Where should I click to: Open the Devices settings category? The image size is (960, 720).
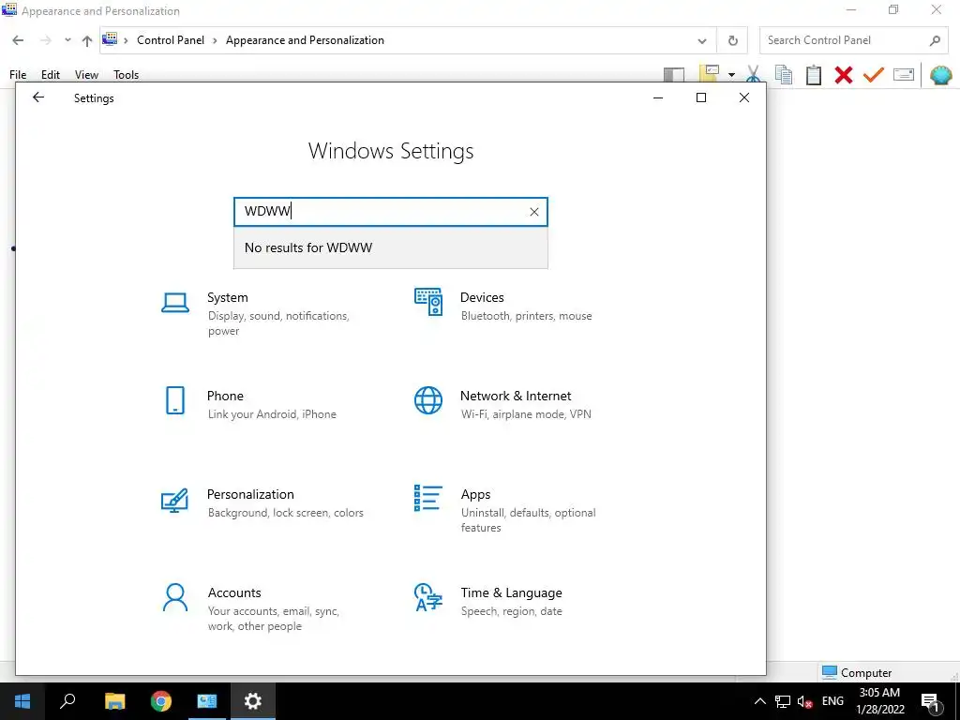503,306
